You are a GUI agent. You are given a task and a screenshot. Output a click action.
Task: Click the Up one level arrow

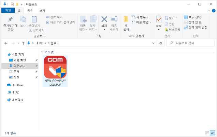(23, 43)
